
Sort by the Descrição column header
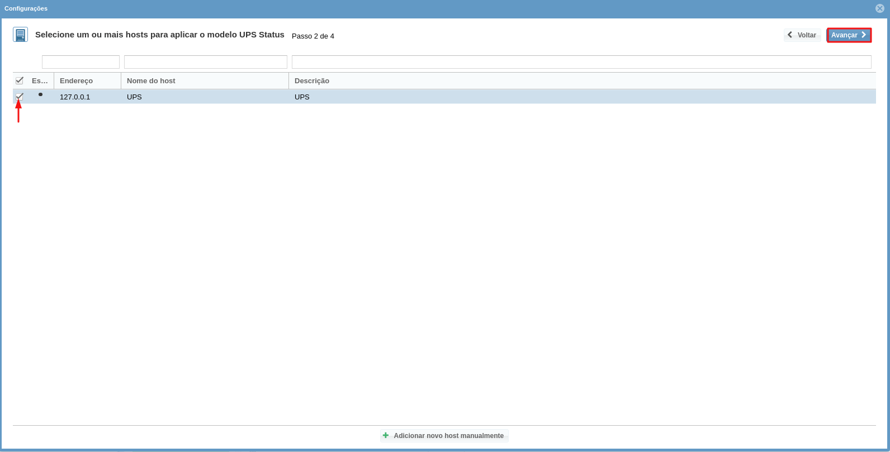pyautogui.click(x=312, y=80)
